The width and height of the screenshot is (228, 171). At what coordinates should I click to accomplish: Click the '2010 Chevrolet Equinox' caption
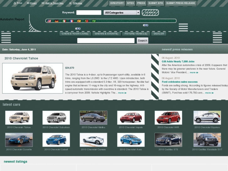click(x=207, y=127)
